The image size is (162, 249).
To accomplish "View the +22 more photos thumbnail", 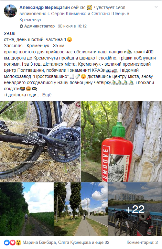I will click(135, 209).
